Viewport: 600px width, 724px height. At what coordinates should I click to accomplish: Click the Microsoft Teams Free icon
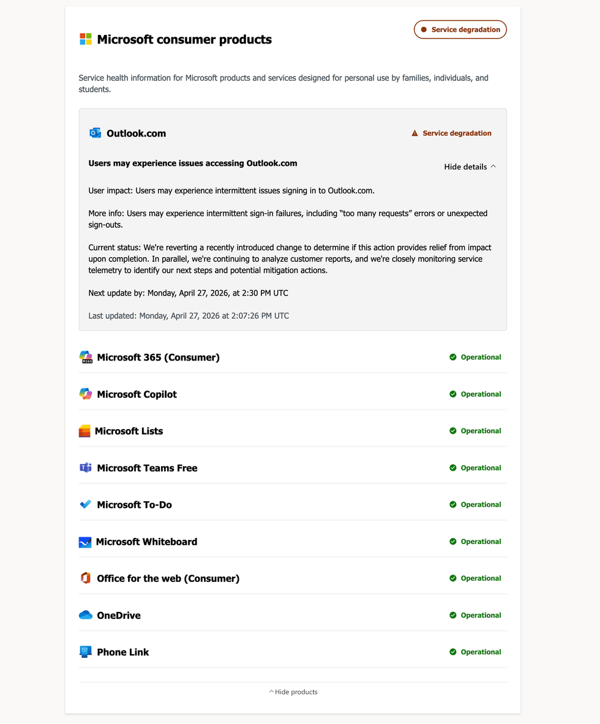[x=86, y=468]
